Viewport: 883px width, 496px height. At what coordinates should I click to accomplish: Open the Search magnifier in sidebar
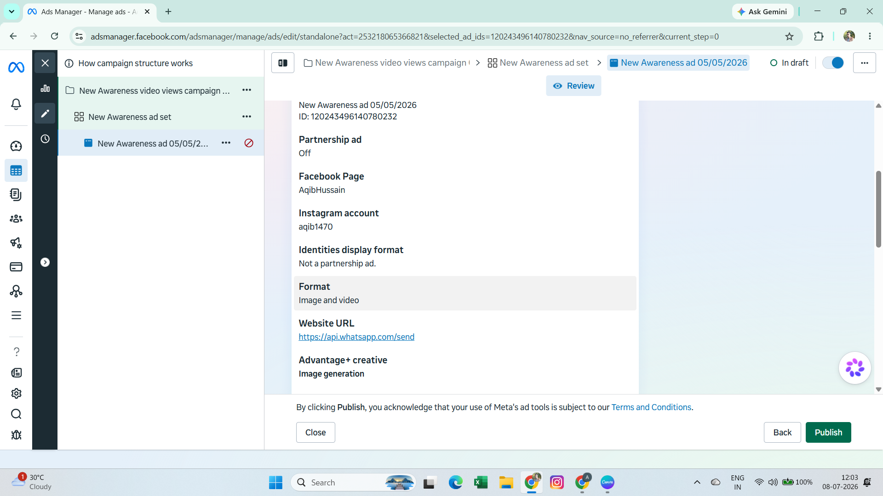16,414
